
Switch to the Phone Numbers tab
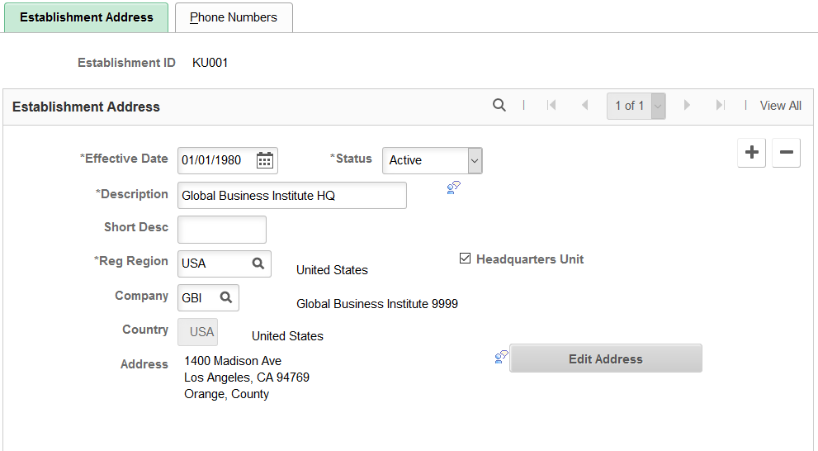[x=234, y=17]
